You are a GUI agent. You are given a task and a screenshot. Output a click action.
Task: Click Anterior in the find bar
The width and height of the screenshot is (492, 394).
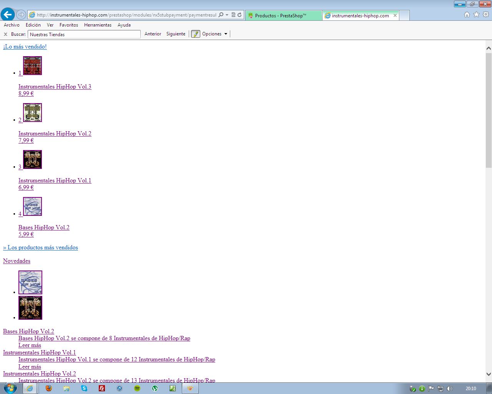pos(153,34)
